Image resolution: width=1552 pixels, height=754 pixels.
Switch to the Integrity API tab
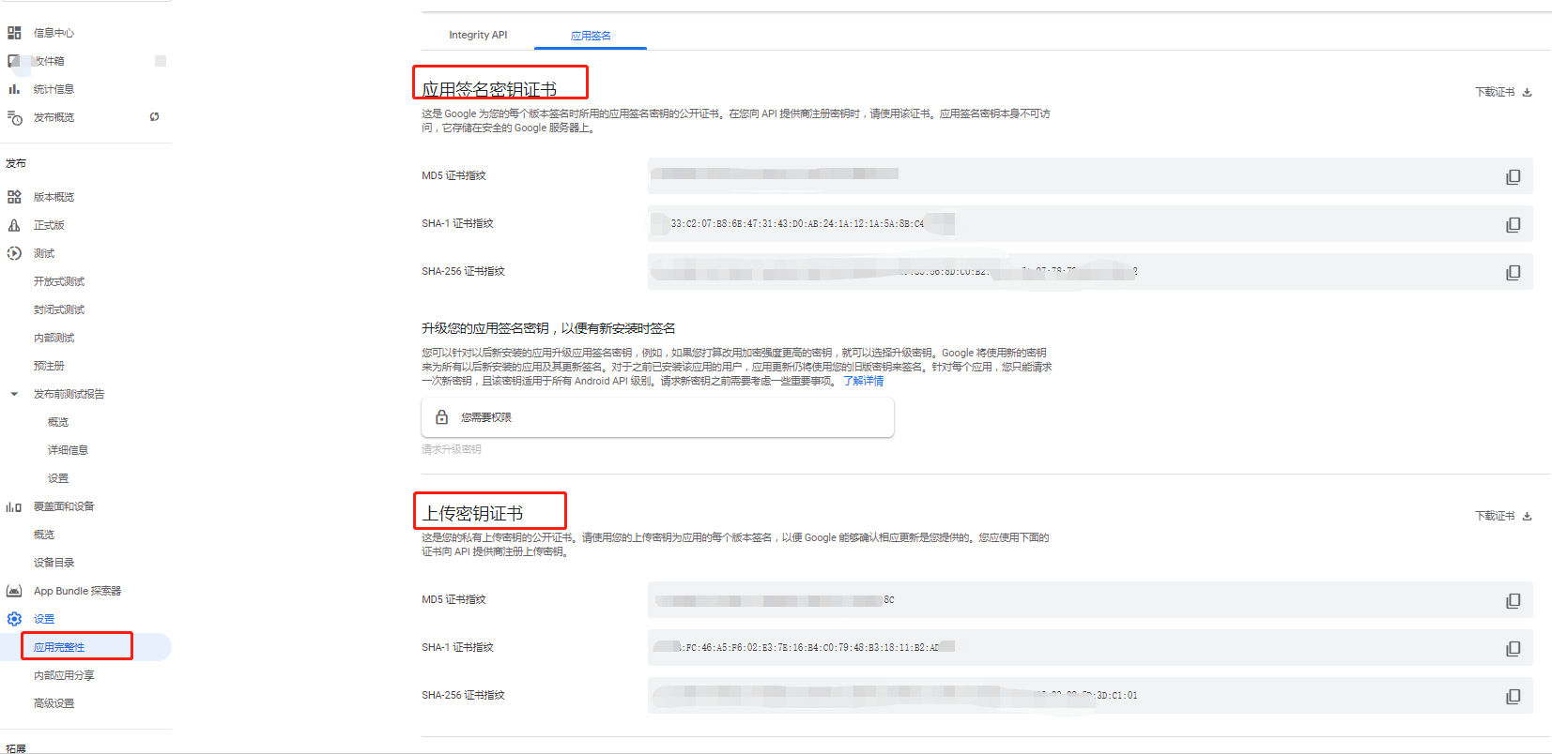click(478, 35)
